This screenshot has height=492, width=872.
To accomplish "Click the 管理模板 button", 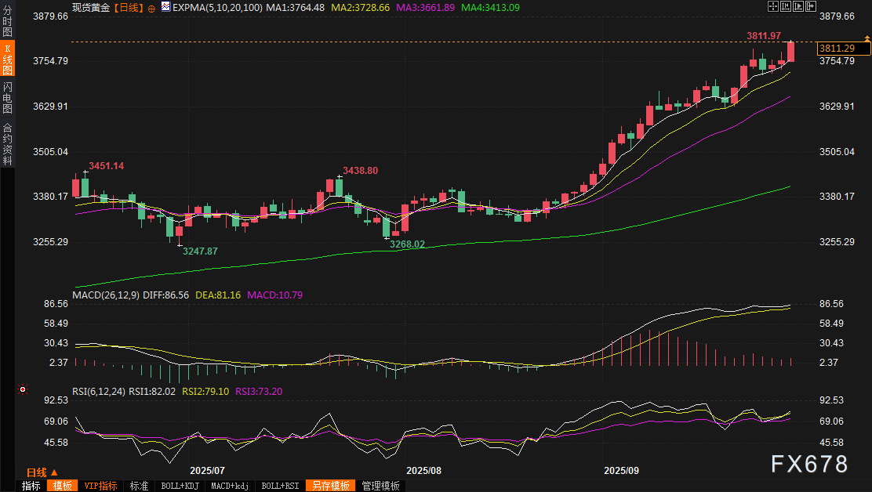I will coord(380,486).
